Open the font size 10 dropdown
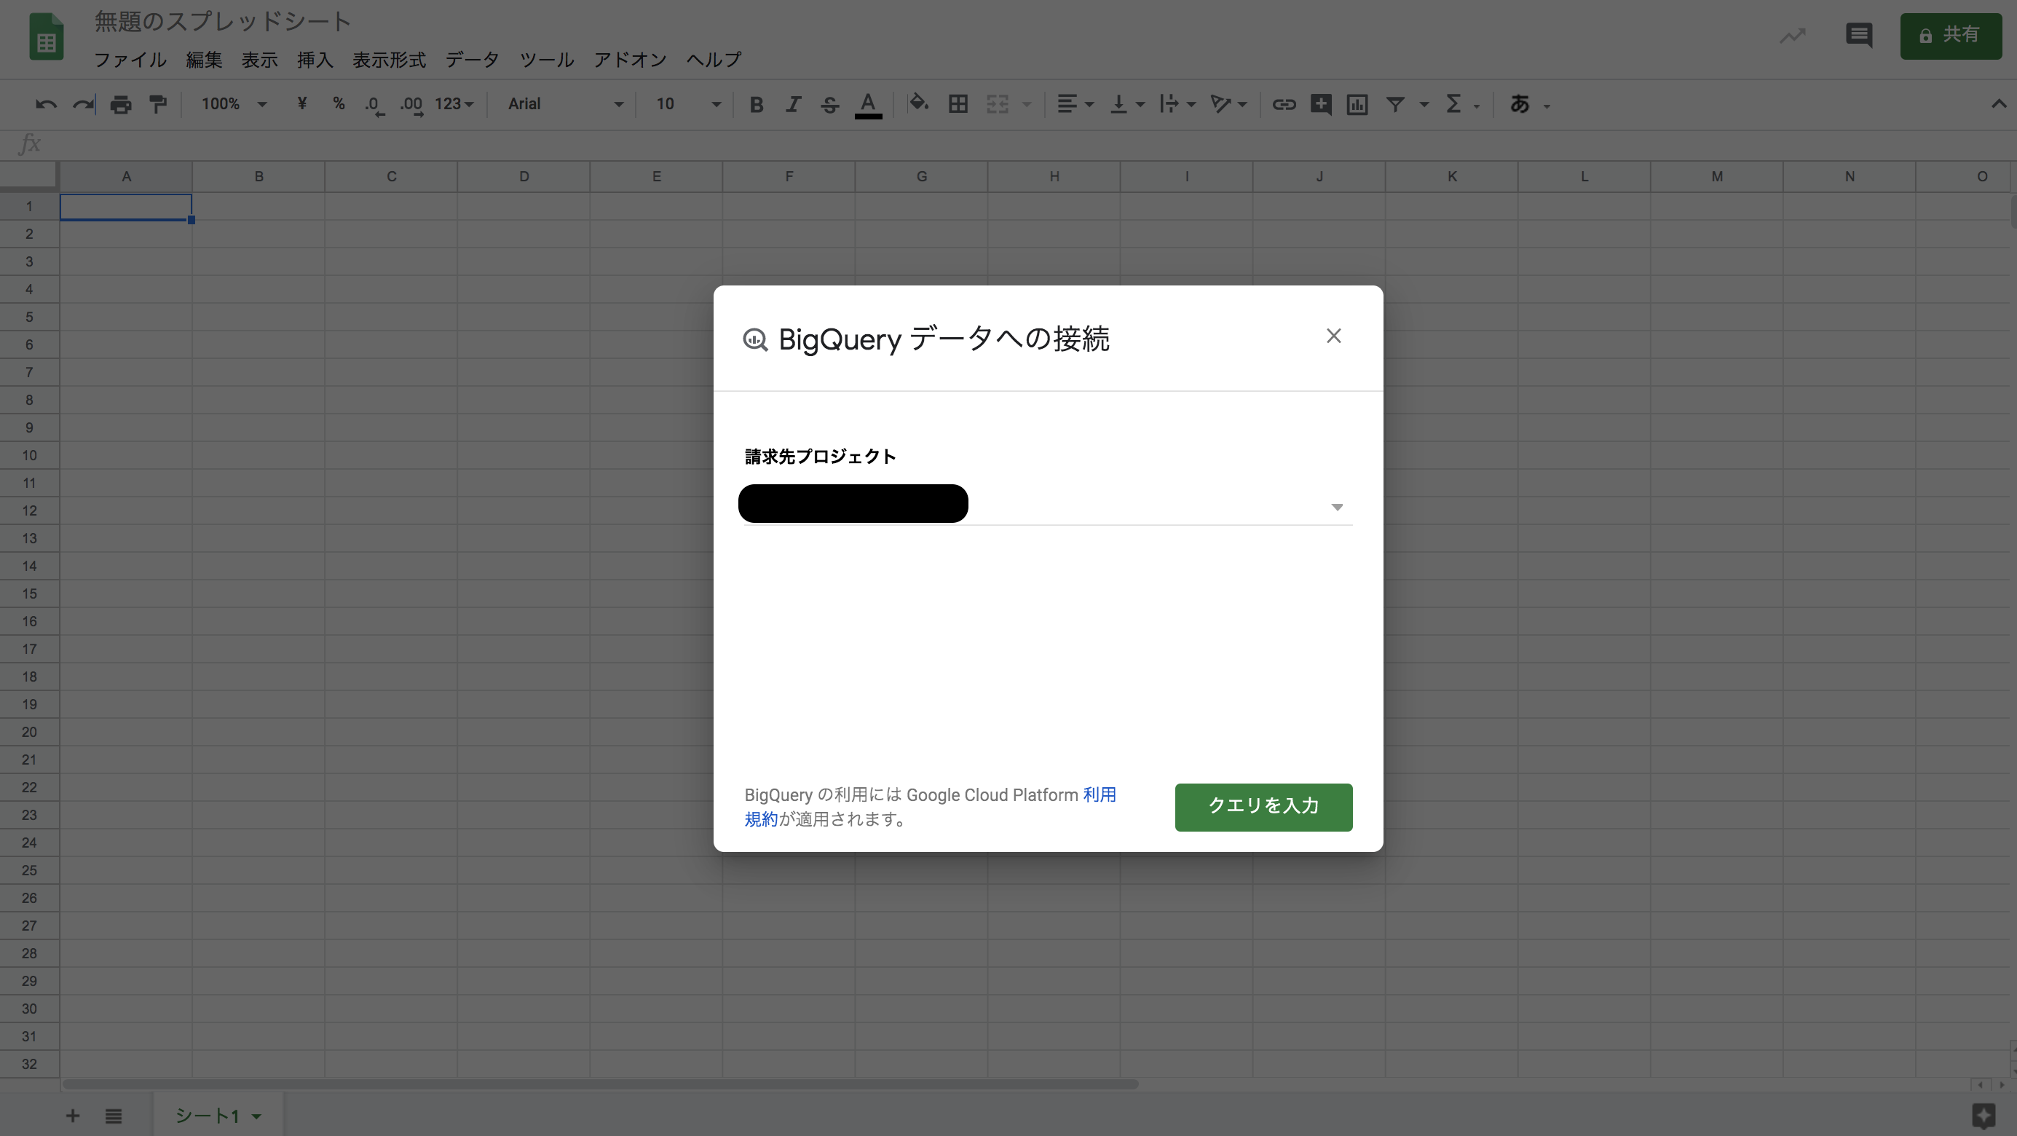The height and width of the screenshot is (1136, 2017). pyautogui.click(x=687, y=104)
